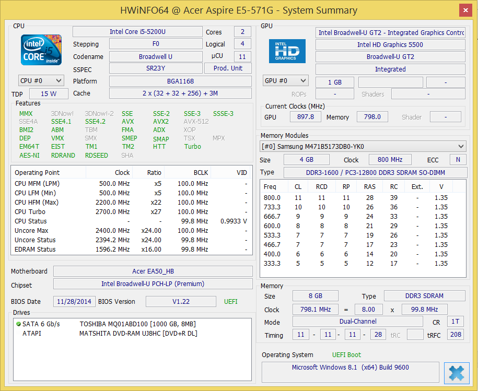The image size is (478, 391).
Task: Click the Intel Core i5 CPU logo
Action: (41, 50)
